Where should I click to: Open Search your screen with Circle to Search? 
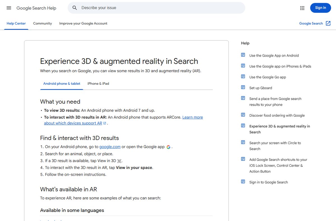pyautogui.click(x=275, y=146)
